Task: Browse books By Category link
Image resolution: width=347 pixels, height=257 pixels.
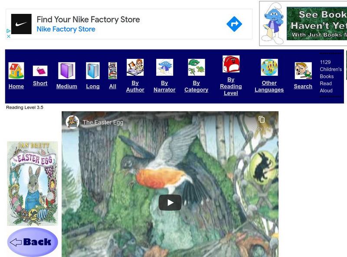Action: pos(196,87)
